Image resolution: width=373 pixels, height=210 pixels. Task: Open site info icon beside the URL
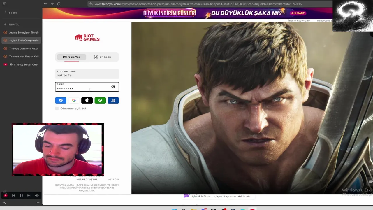pos(91,4)
